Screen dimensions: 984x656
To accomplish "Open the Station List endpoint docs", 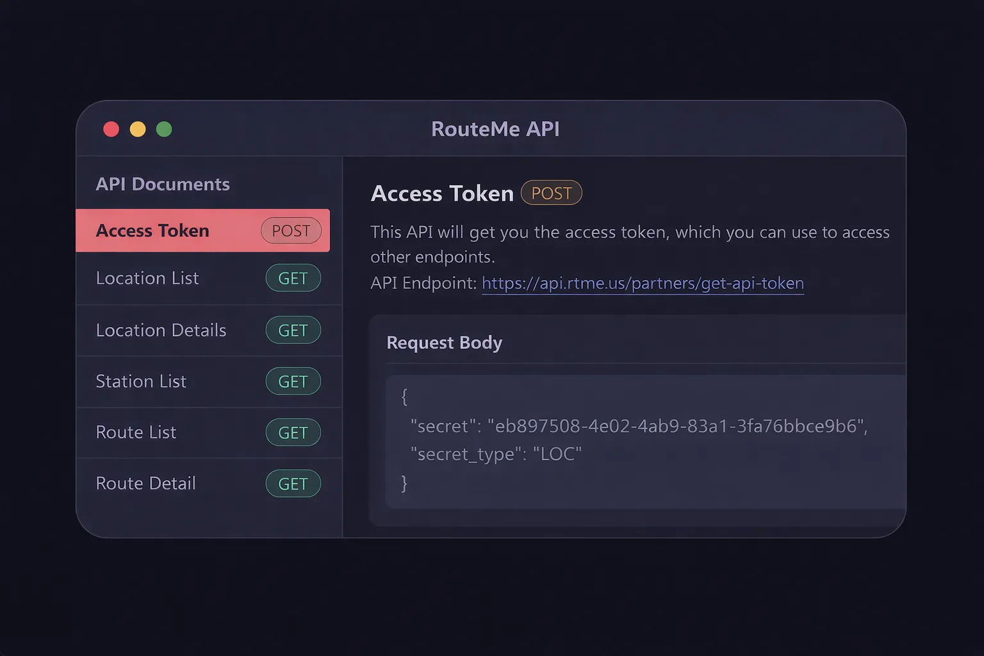I will (141, 381).
